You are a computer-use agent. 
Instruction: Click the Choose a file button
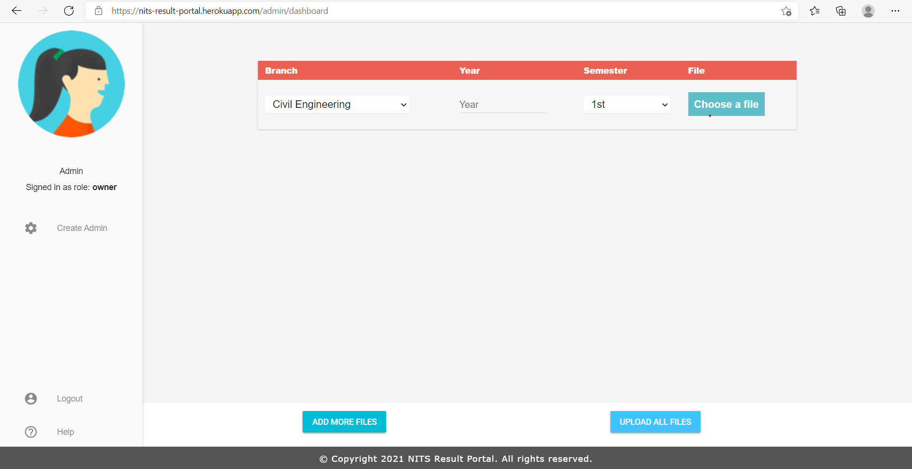tap(726, 104)
